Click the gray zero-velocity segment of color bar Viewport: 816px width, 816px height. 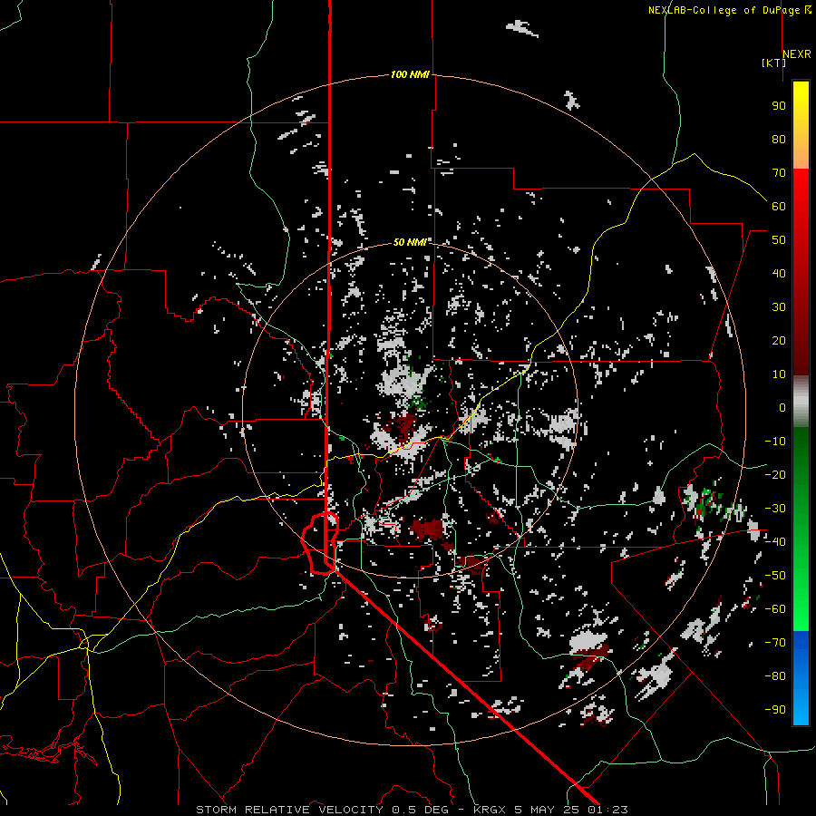pyautogui.click(x=801, y=401)
